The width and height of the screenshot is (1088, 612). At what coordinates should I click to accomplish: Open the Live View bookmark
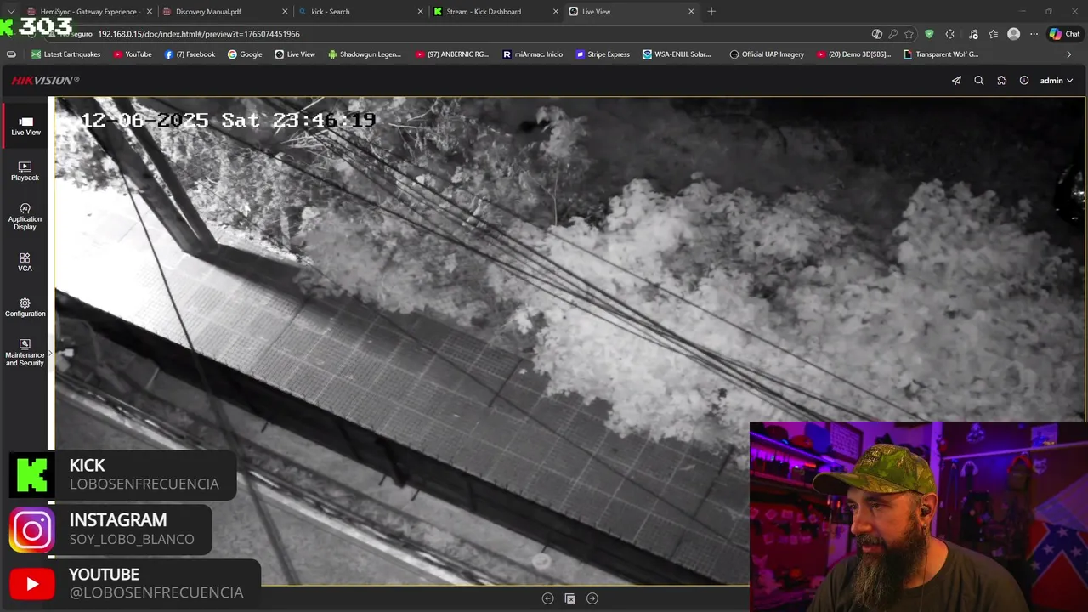[x=295, y=54]
